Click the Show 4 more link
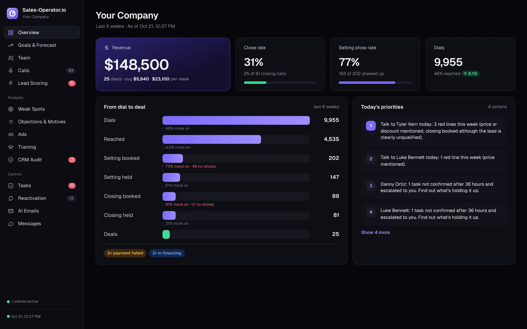527x329 pixels. point(375,232)
